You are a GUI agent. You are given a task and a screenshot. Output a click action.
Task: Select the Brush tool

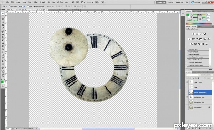point(3,34)
